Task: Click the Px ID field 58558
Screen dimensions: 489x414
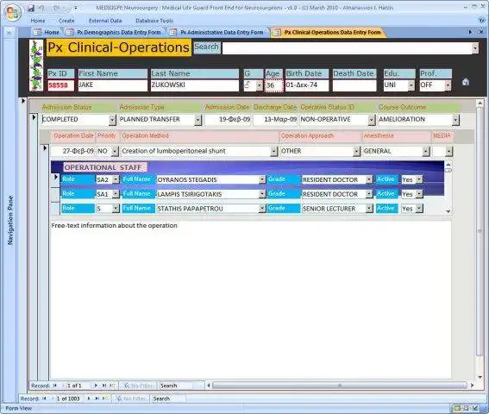Action: pyautogui.click(x=61, y=85)
